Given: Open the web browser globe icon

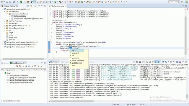Looking at the screenshot, I should 102,2.
